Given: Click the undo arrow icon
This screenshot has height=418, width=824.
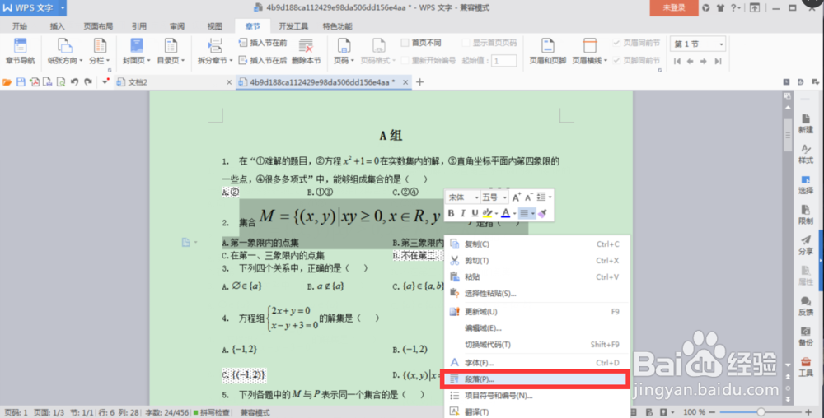Looking at the screenshot, I should (75, 82).
